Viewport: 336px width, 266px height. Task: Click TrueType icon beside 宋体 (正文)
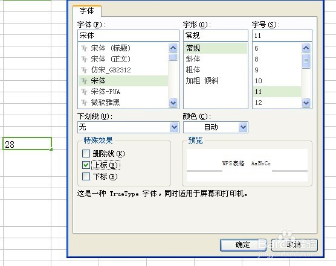84,59
